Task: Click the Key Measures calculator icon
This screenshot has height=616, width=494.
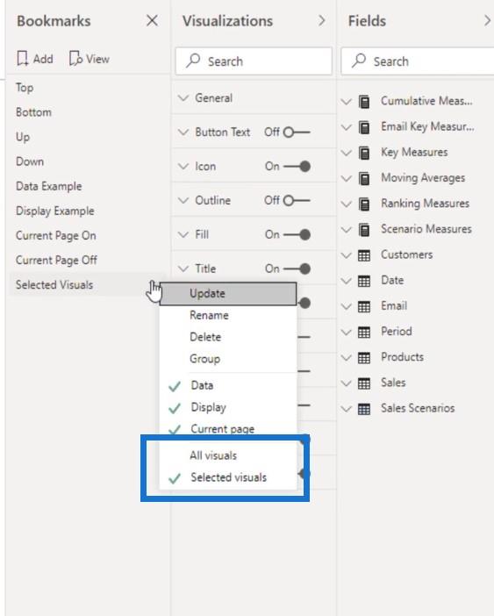Action: click(364, 153)
